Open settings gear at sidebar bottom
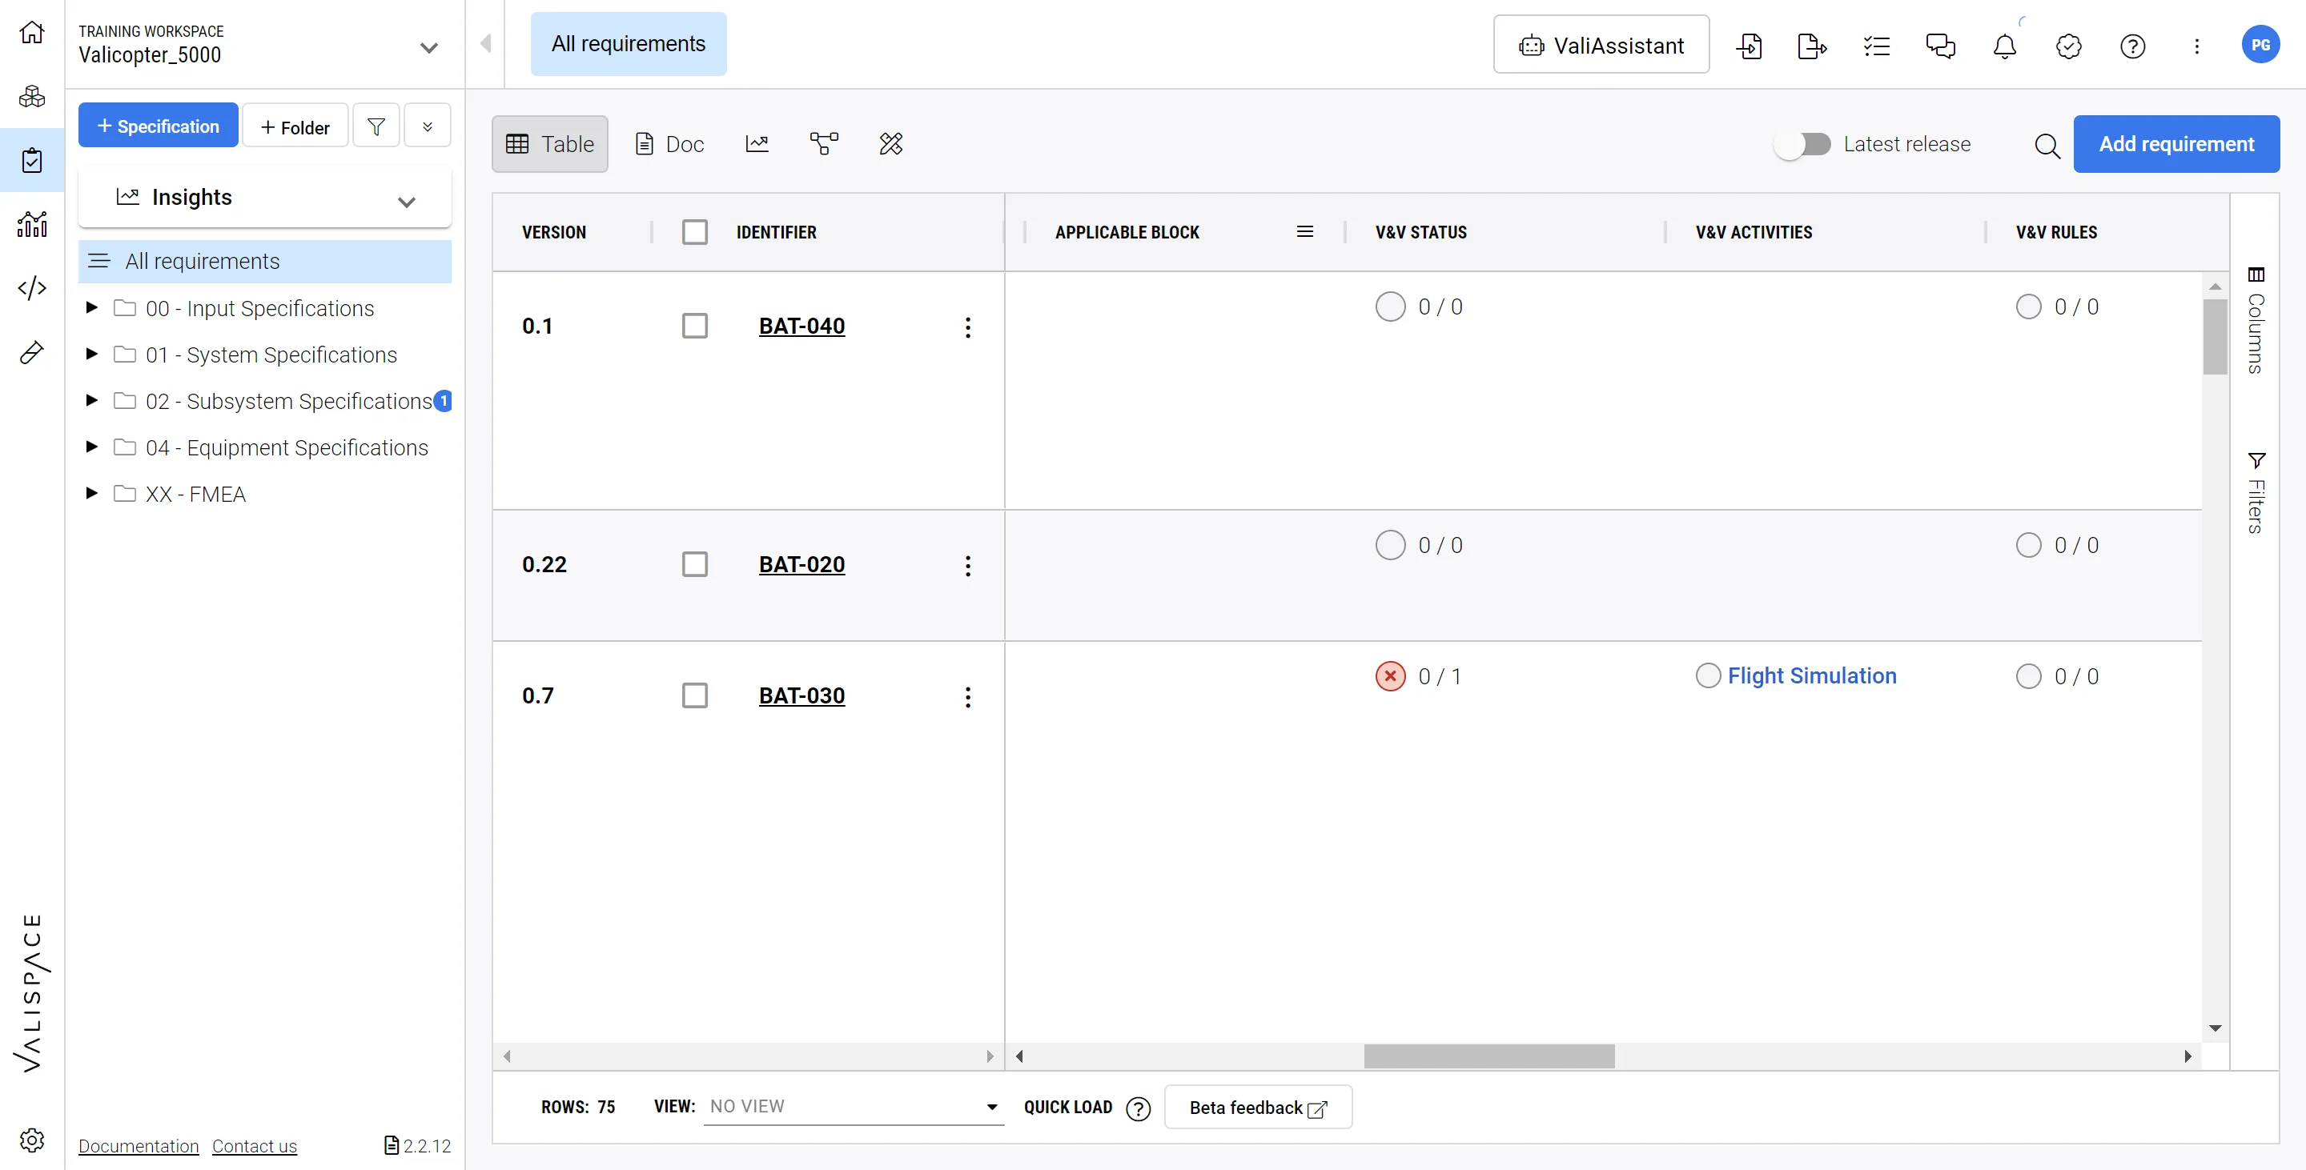Viewport: 2306px width, 1170px height. [32, 1140]
